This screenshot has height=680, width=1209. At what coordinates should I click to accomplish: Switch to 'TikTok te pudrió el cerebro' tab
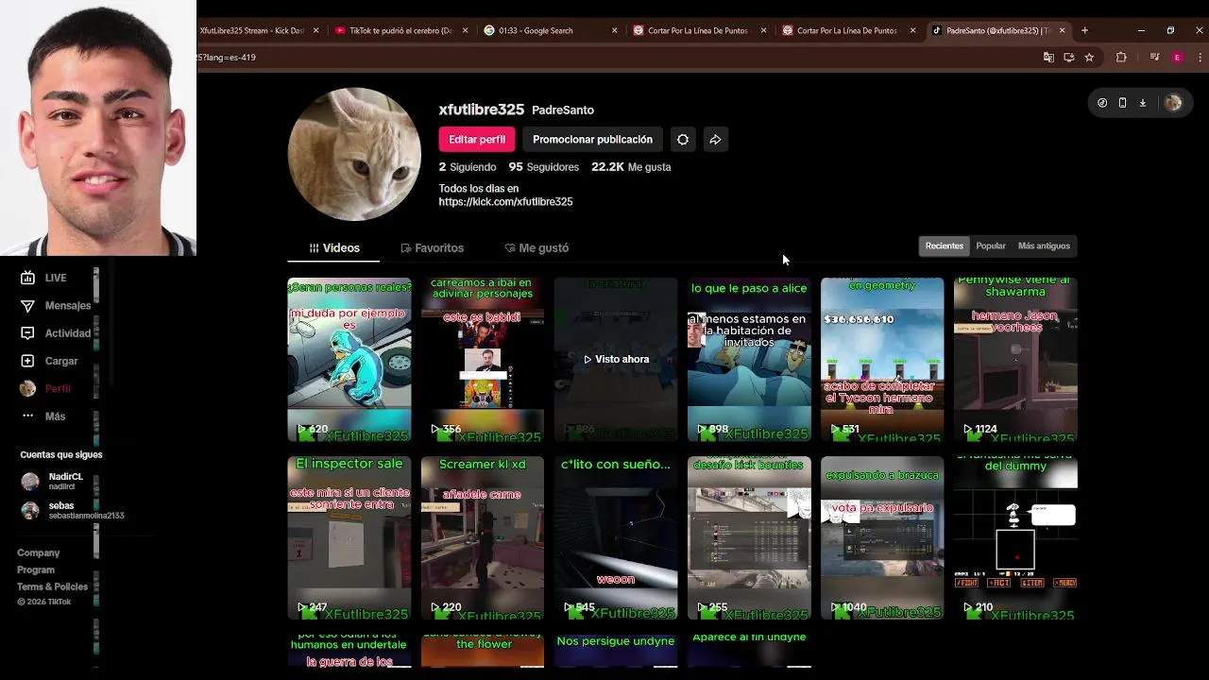click(400, 30)
